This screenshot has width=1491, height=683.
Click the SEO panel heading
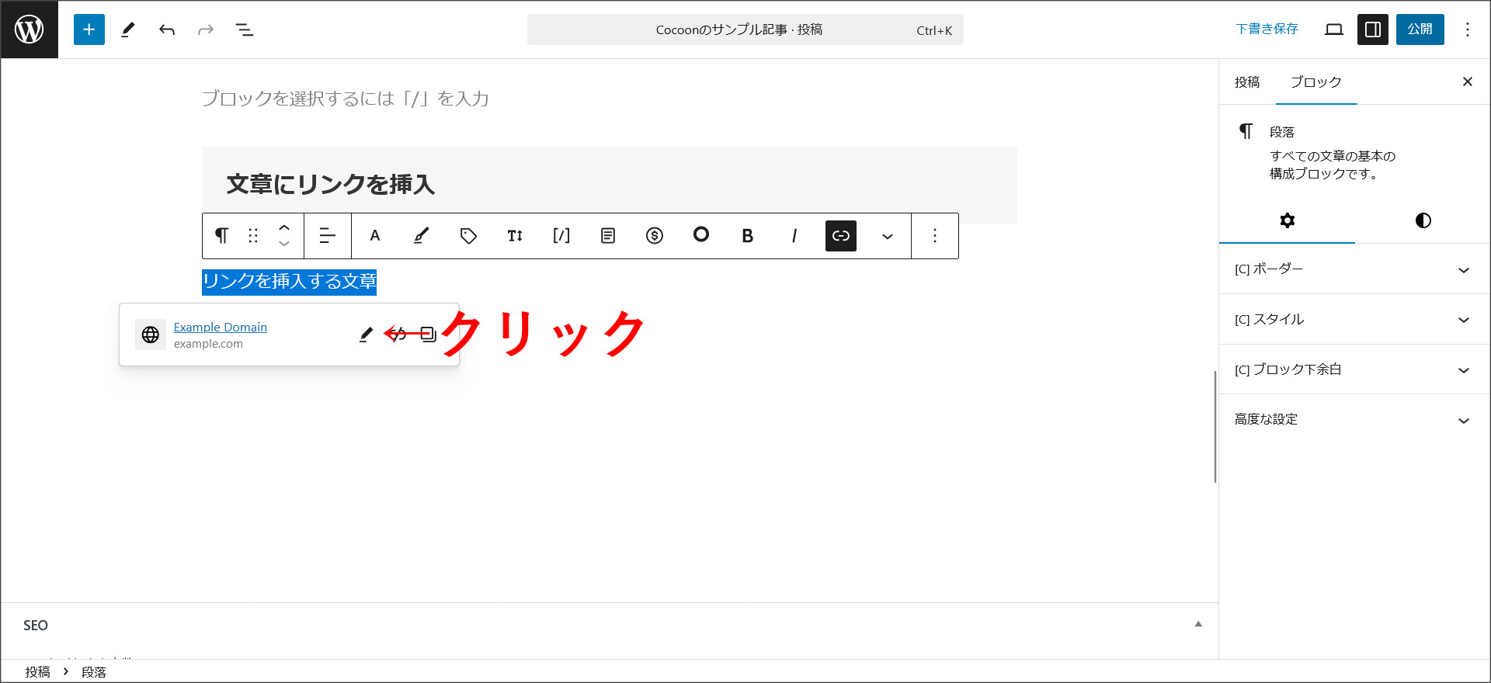[x=36, y=626]
